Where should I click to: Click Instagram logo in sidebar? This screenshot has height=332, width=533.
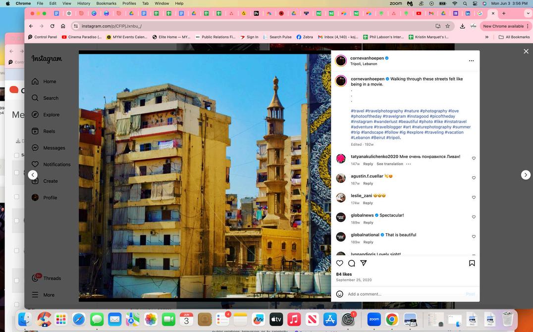pyautogui.click(x=47, y=59)
